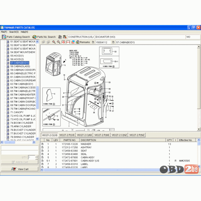Screen dimensions: 201x201
Task: Open Parts No. Search
Action: click(44, 37)
